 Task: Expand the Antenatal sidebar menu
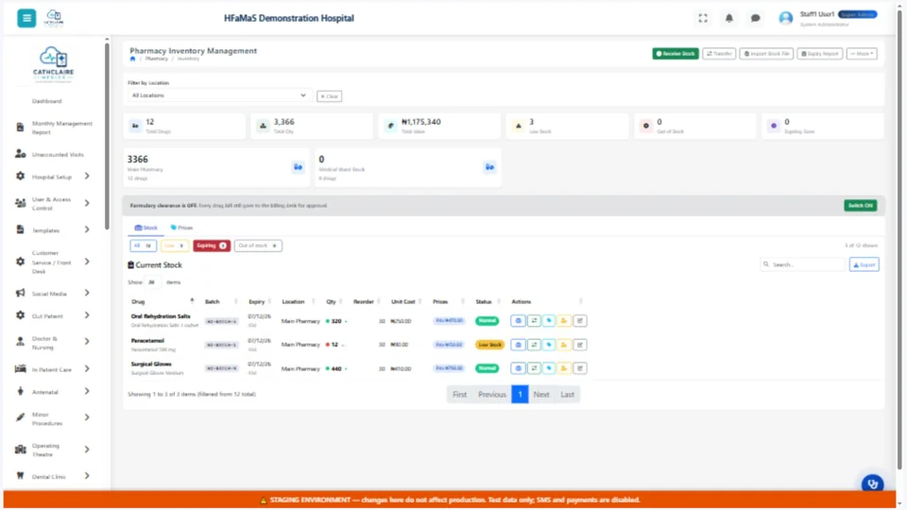(x=53, y=391)
